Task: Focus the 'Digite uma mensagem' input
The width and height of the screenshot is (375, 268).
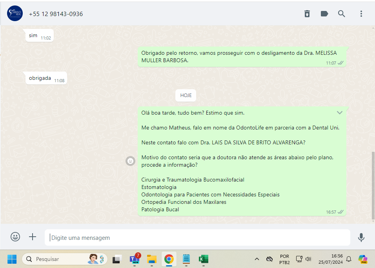Action: 197,237
